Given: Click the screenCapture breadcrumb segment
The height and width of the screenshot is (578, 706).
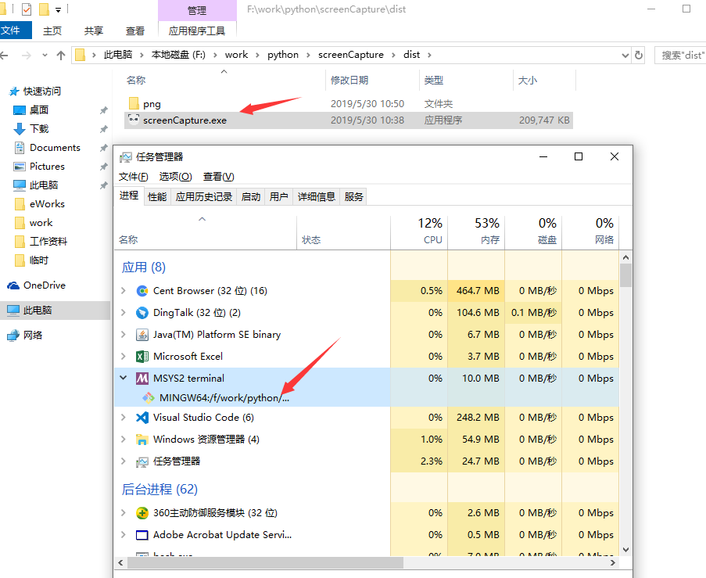Looking at the screenshot, I should (x=351, y=55).
